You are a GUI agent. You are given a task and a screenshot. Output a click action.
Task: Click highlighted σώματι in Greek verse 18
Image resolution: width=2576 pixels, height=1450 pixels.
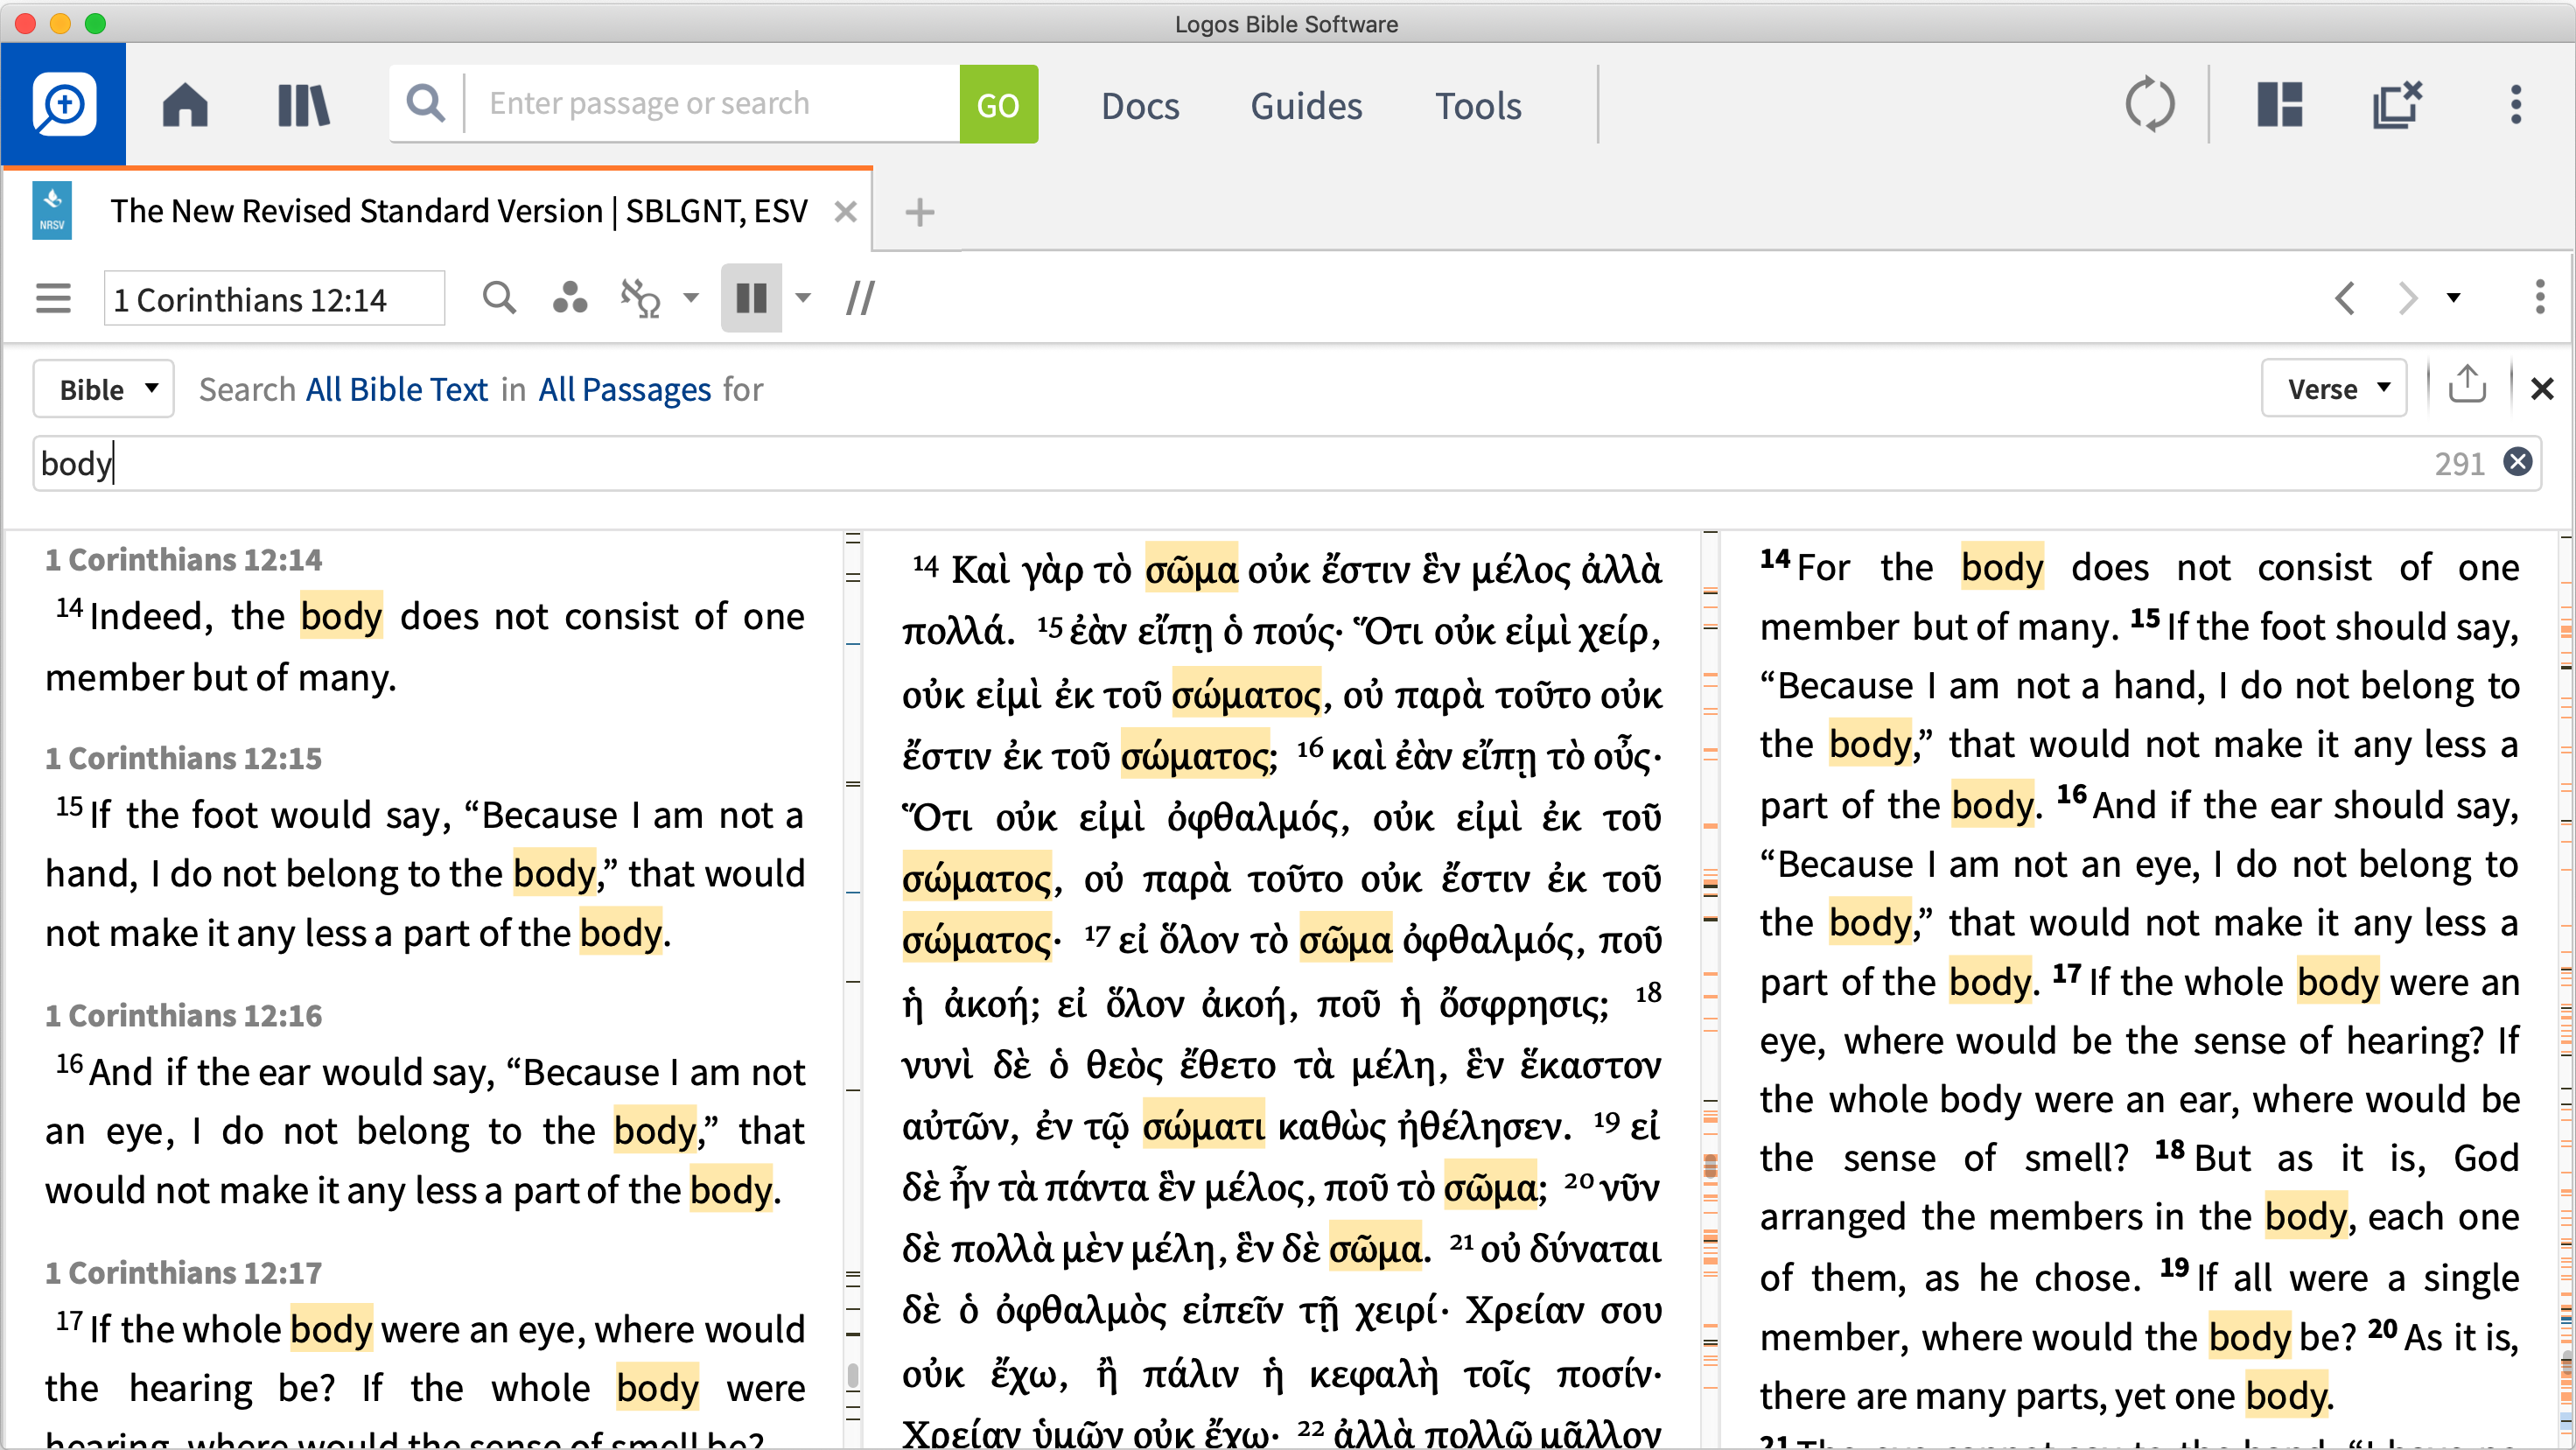[1204, 1127]
